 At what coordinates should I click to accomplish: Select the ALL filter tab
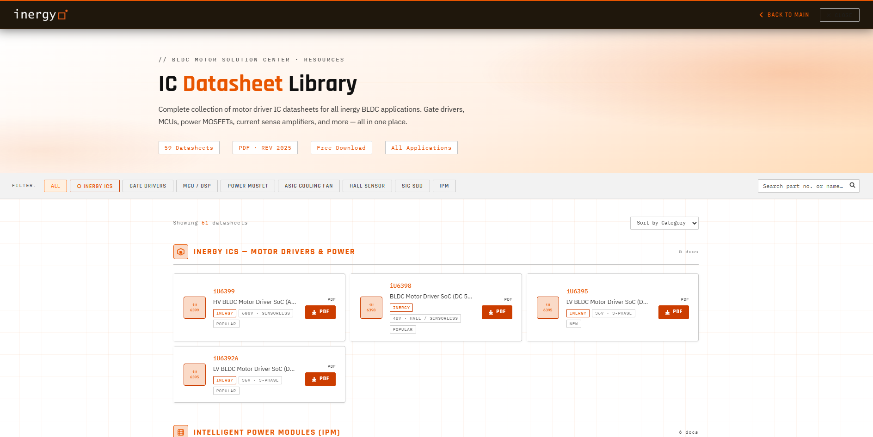[55, 186]
